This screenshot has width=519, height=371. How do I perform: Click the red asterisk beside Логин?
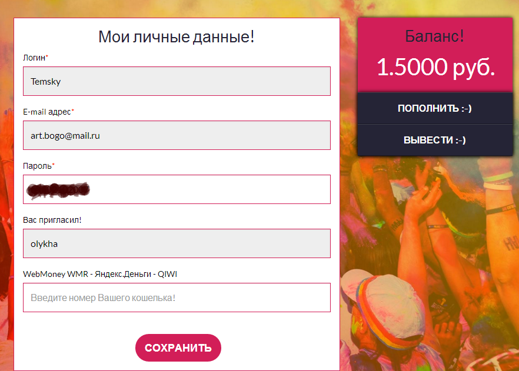(47, 57)
